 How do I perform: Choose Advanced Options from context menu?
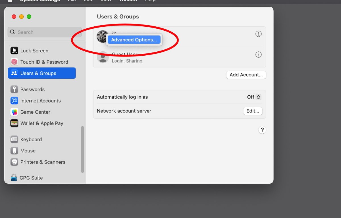tap(134, 40)
